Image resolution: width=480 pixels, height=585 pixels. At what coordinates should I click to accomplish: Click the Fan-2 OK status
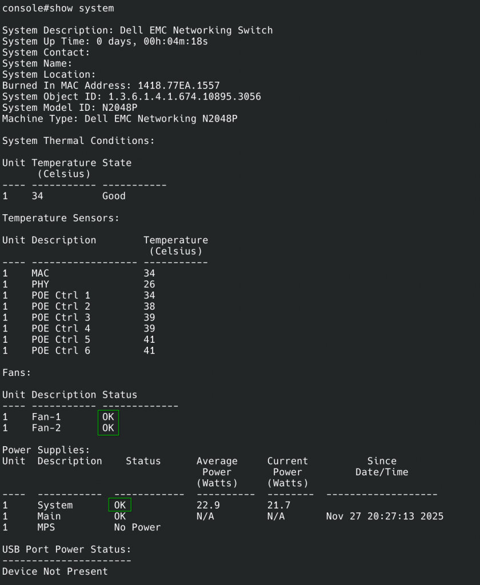108,428
